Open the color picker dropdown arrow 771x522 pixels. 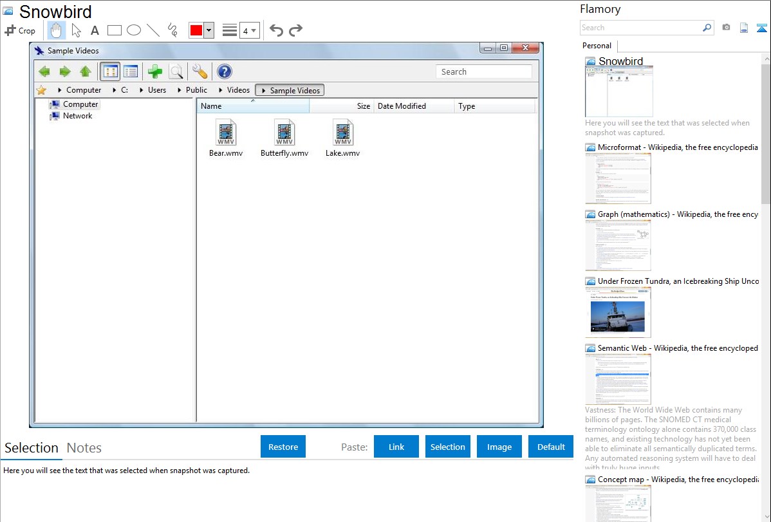[x=209, y=30]
